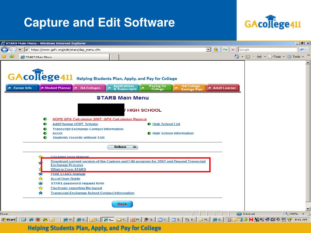Viewport: 311px width, 233px height.
Task: Download current Capture and Edit program link
Action: (128, 163)
